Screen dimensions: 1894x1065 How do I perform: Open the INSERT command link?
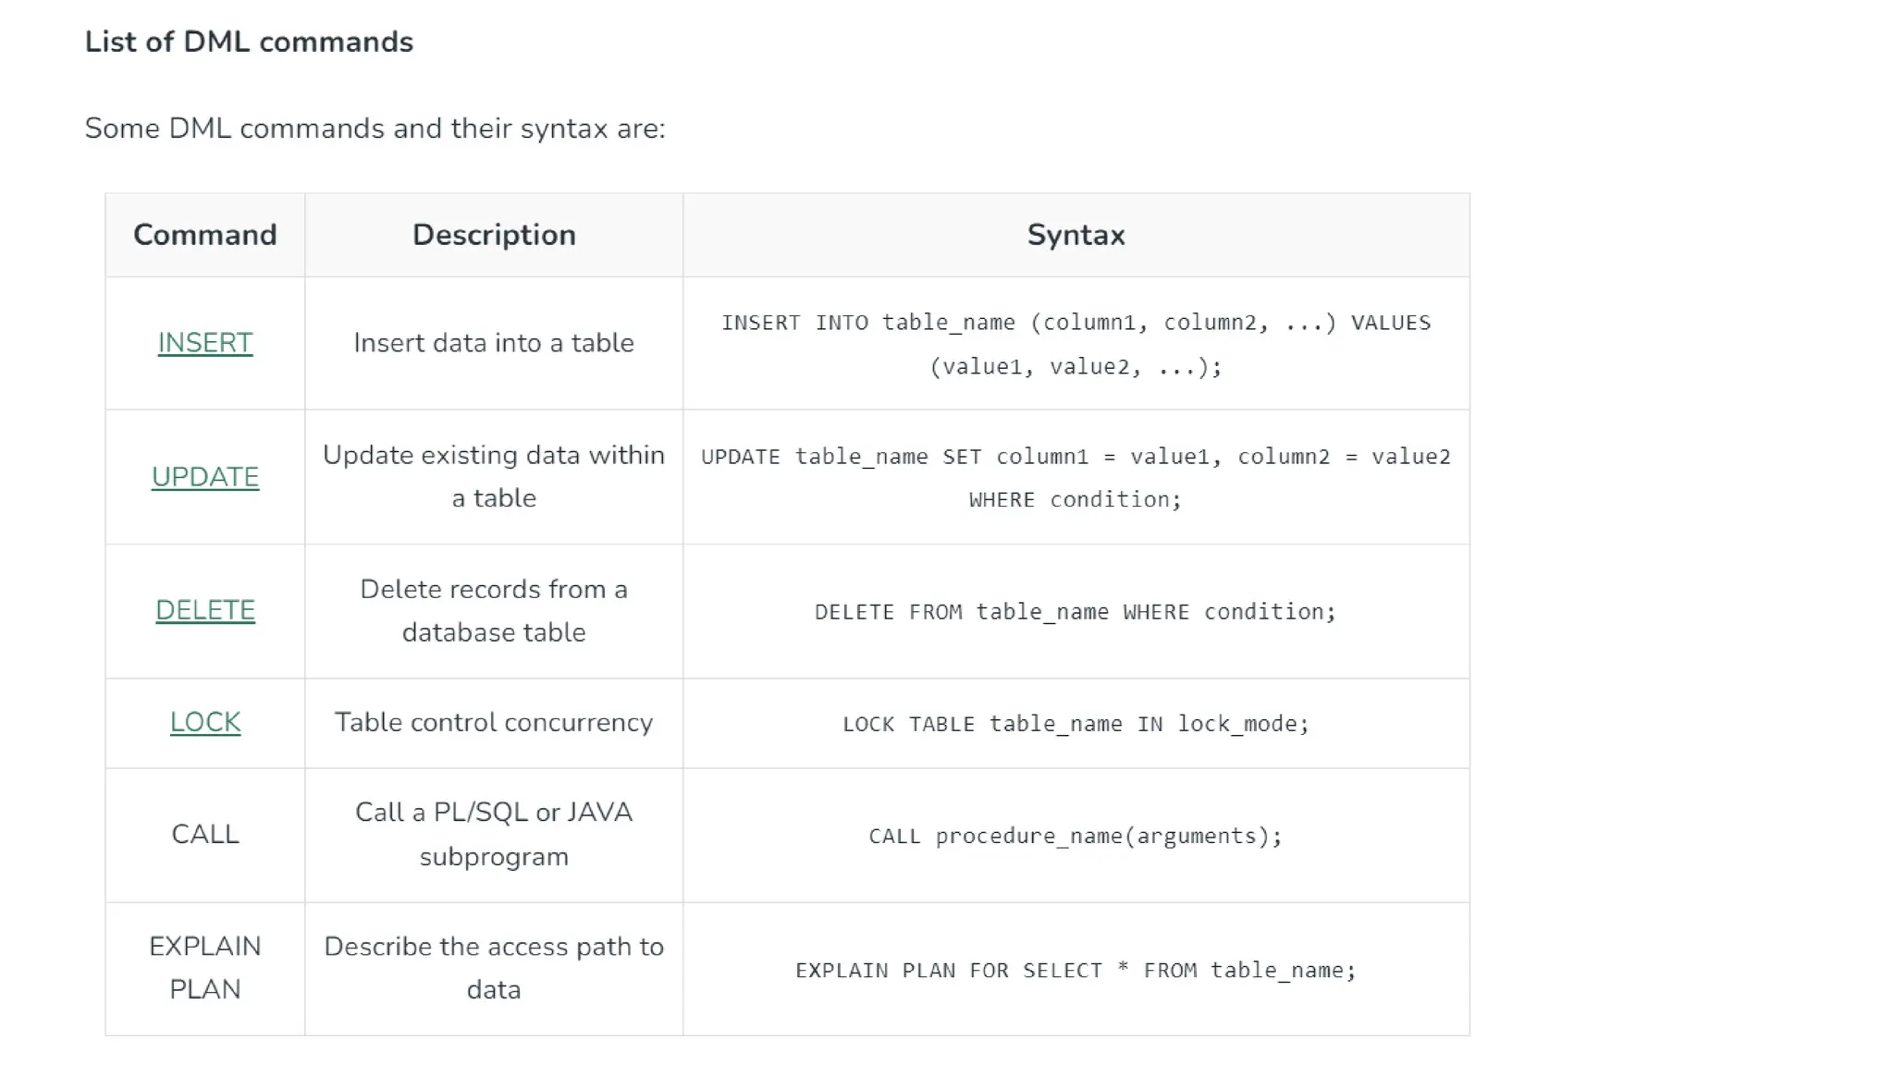click(204, 343)
